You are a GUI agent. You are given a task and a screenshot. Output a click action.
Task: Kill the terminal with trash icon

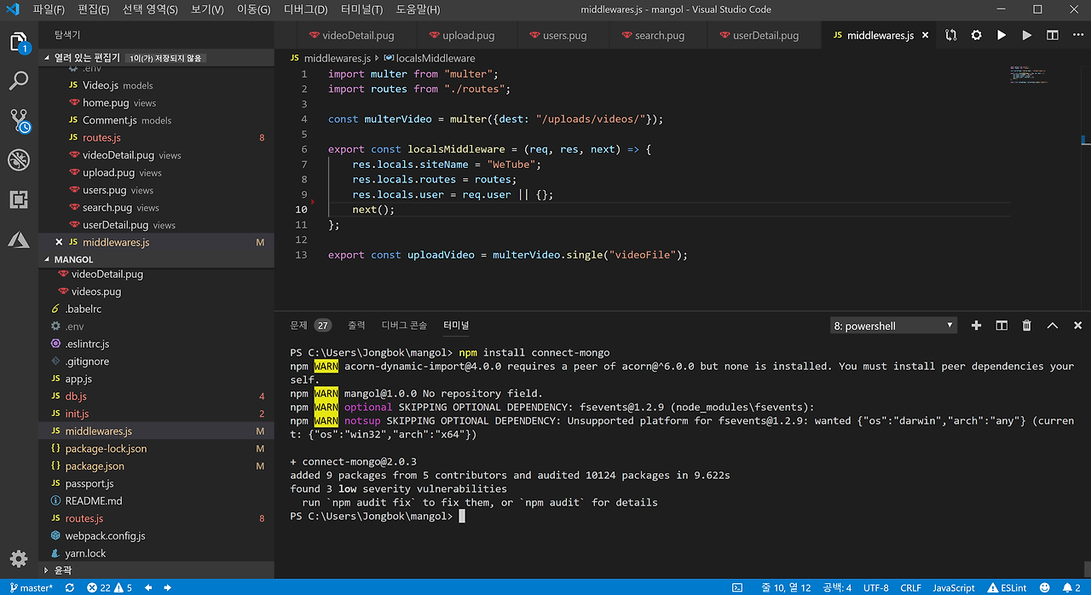click(1027, 326)
